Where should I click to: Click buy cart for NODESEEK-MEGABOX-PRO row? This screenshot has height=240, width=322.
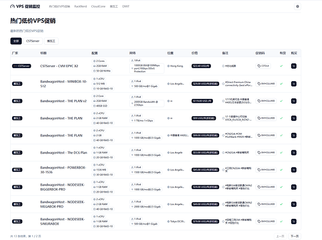(x=294, y=204)
